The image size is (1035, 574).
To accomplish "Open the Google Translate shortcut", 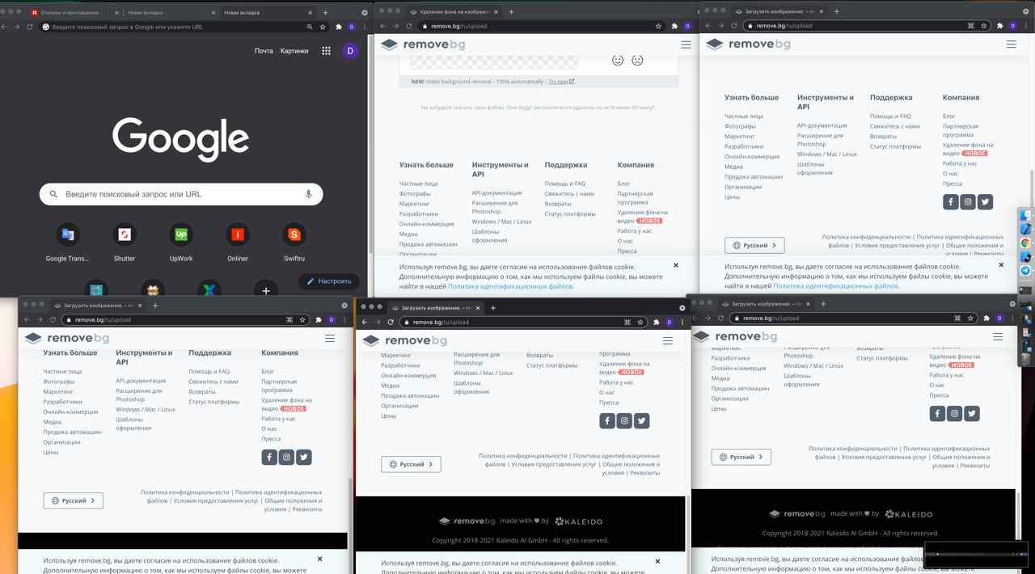I will (68, 234).
